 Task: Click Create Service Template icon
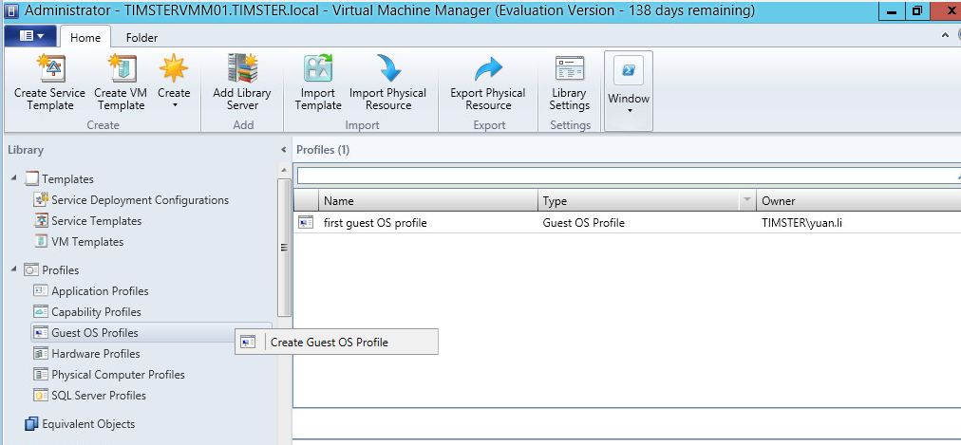(51, 68)
